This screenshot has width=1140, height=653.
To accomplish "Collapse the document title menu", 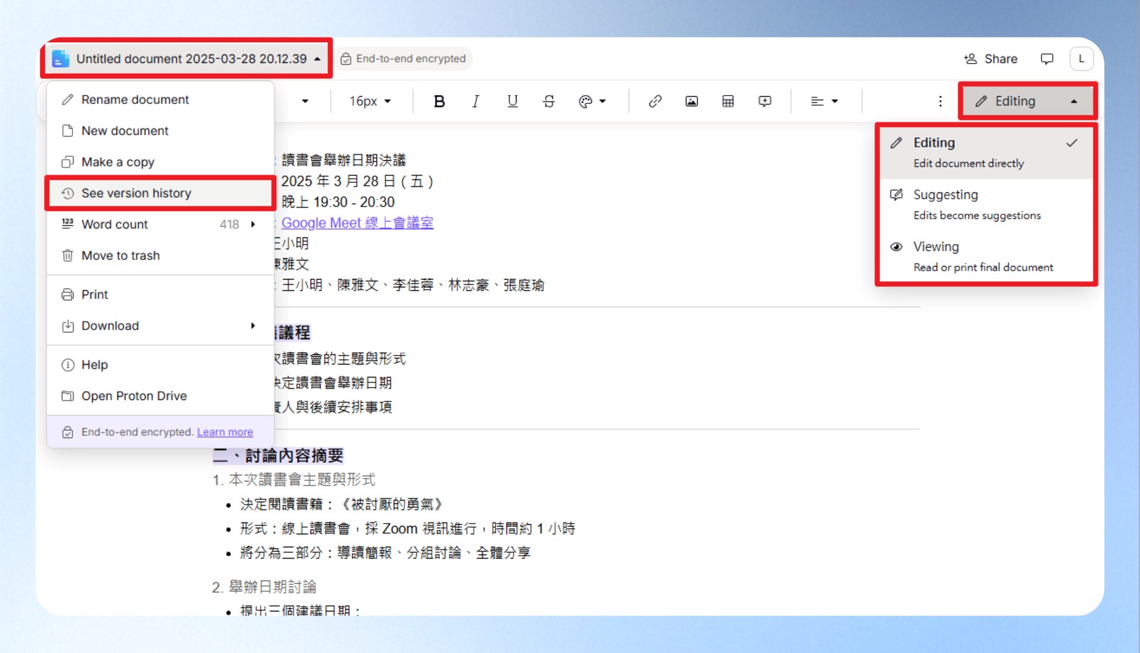I will pyautogui.click(x=318, y=59).
